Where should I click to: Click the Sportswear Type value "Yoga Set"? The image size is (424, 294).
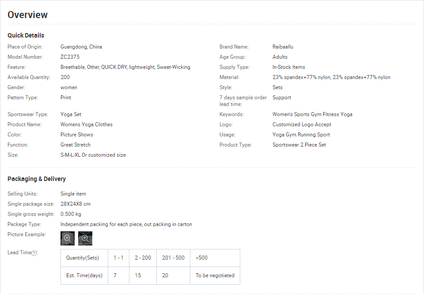coord(71,114)
